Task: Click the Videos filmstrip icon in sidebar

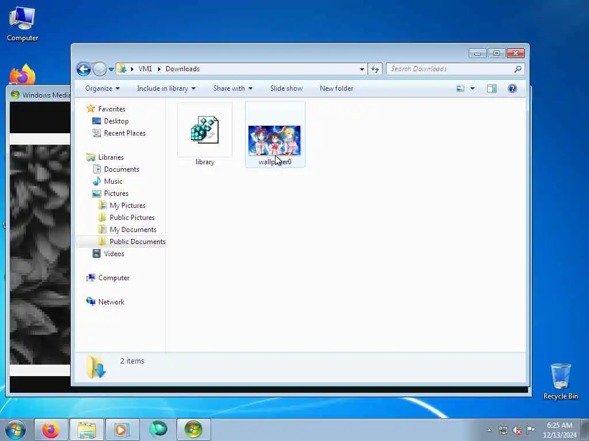Action: [97, 254]
